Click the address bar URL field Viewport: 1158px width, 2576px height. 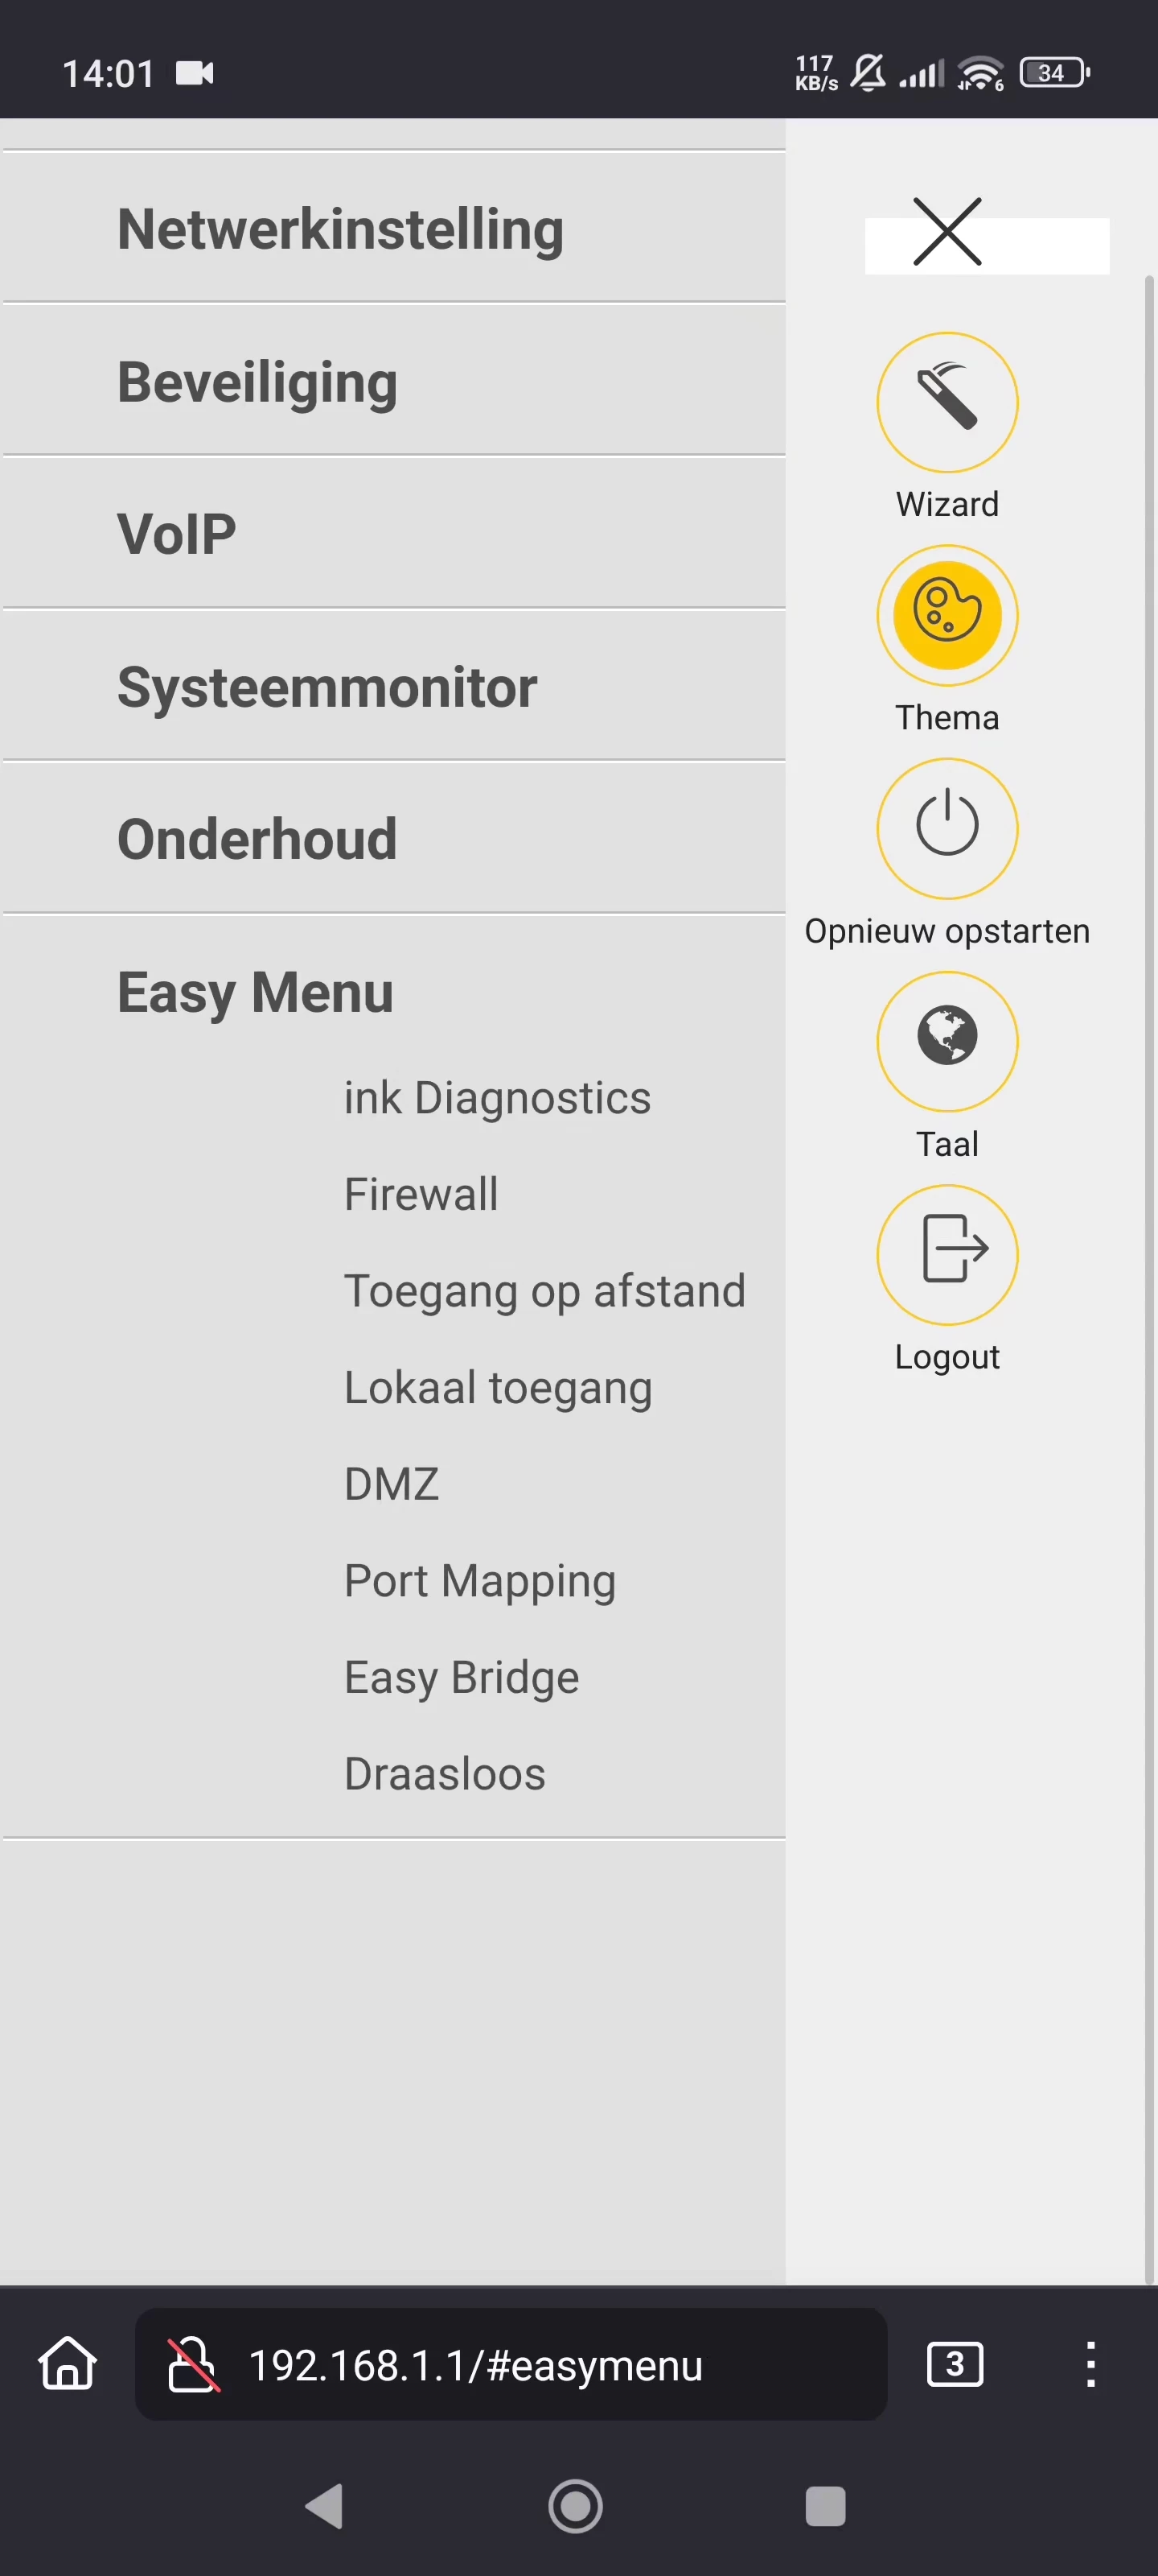(511, 2364)
